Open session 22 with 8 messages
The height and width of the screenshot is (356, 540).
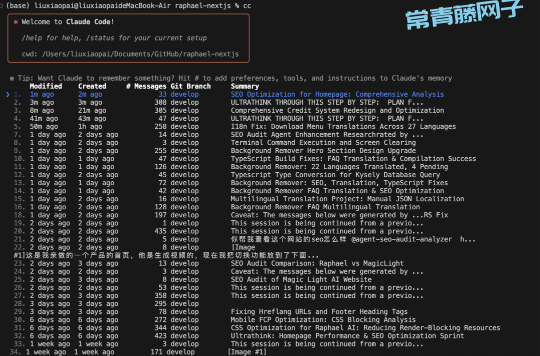[166, 251]
